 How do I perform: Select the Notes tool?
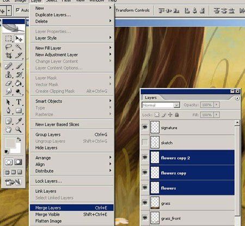8,121
